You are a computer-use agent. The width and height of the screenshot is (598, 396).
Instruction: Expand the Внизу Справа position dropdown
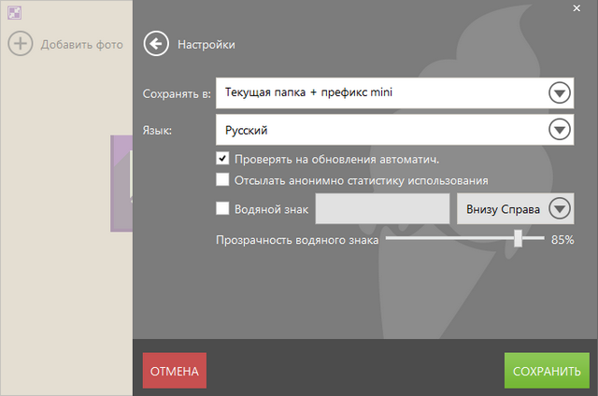(x=503, y=209)
